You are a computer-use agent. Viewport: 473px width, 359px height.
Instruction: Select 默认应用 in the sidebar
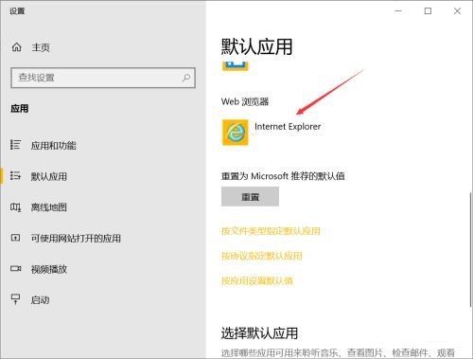49,176
